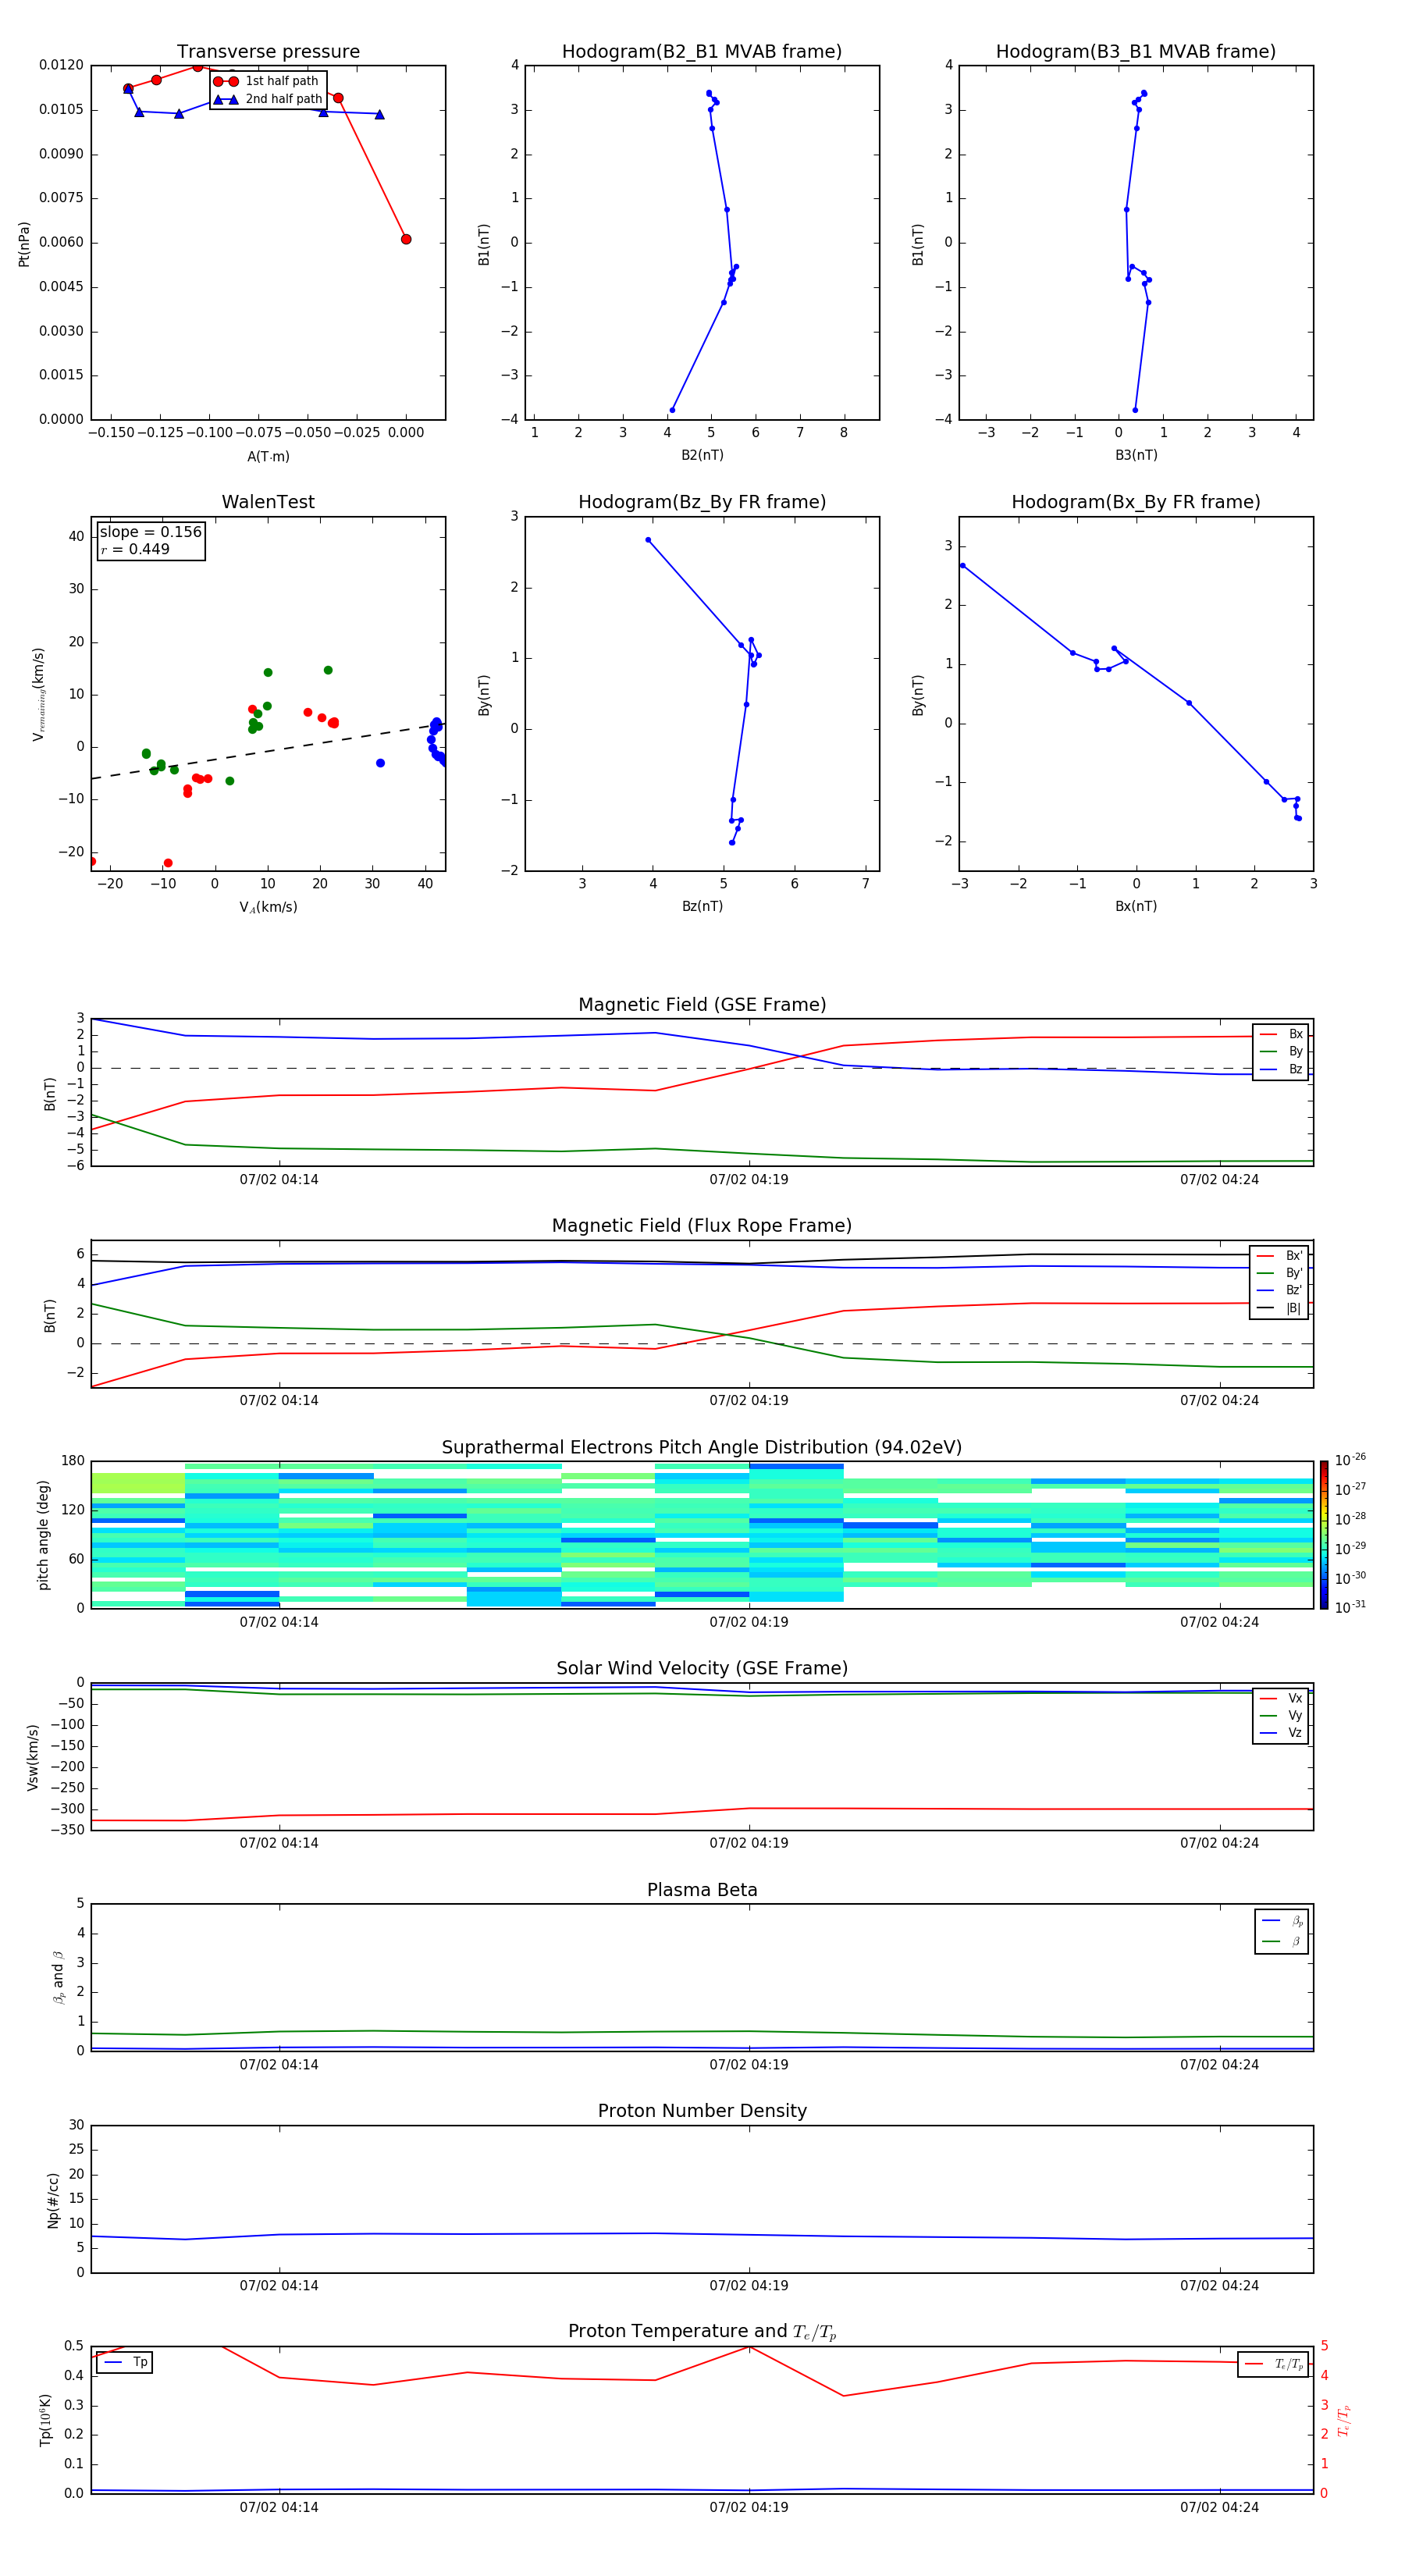Click the 'Solar Wind Velocity (GSE Frame)' title
1405x2576 pixels.
click(x=702, y=1669)
